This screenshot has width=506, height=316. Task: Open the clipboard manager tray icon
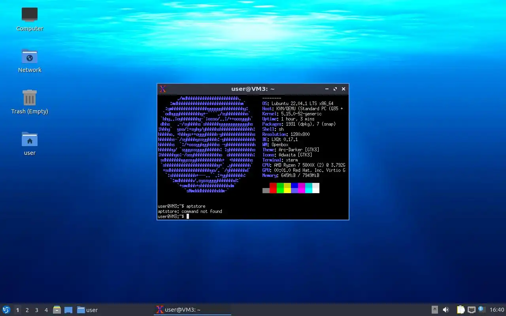[461, 310]
